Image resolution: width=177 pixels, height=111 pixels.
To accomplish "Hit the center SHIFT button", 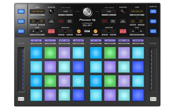I will tap(87, 31).
